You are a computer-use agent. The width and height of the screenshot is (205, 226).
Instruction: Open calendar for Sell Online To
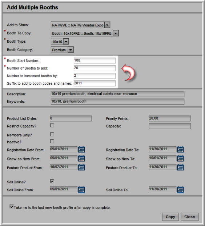point(180,189)
